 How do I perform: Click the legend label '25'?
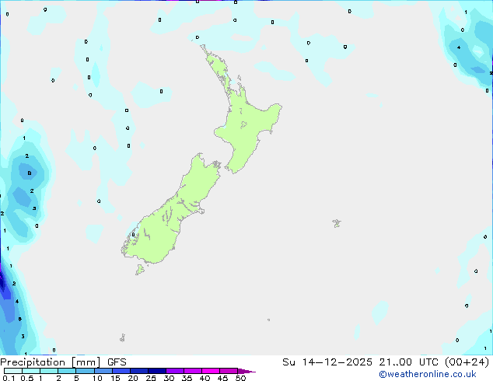(151, 378)
